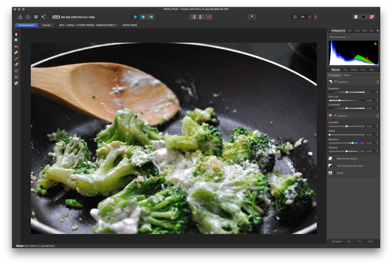The height and width of the screenshot is (265, 392).
Task: Click the Clarté percentage input field
Action: click(x=370, y=135)
